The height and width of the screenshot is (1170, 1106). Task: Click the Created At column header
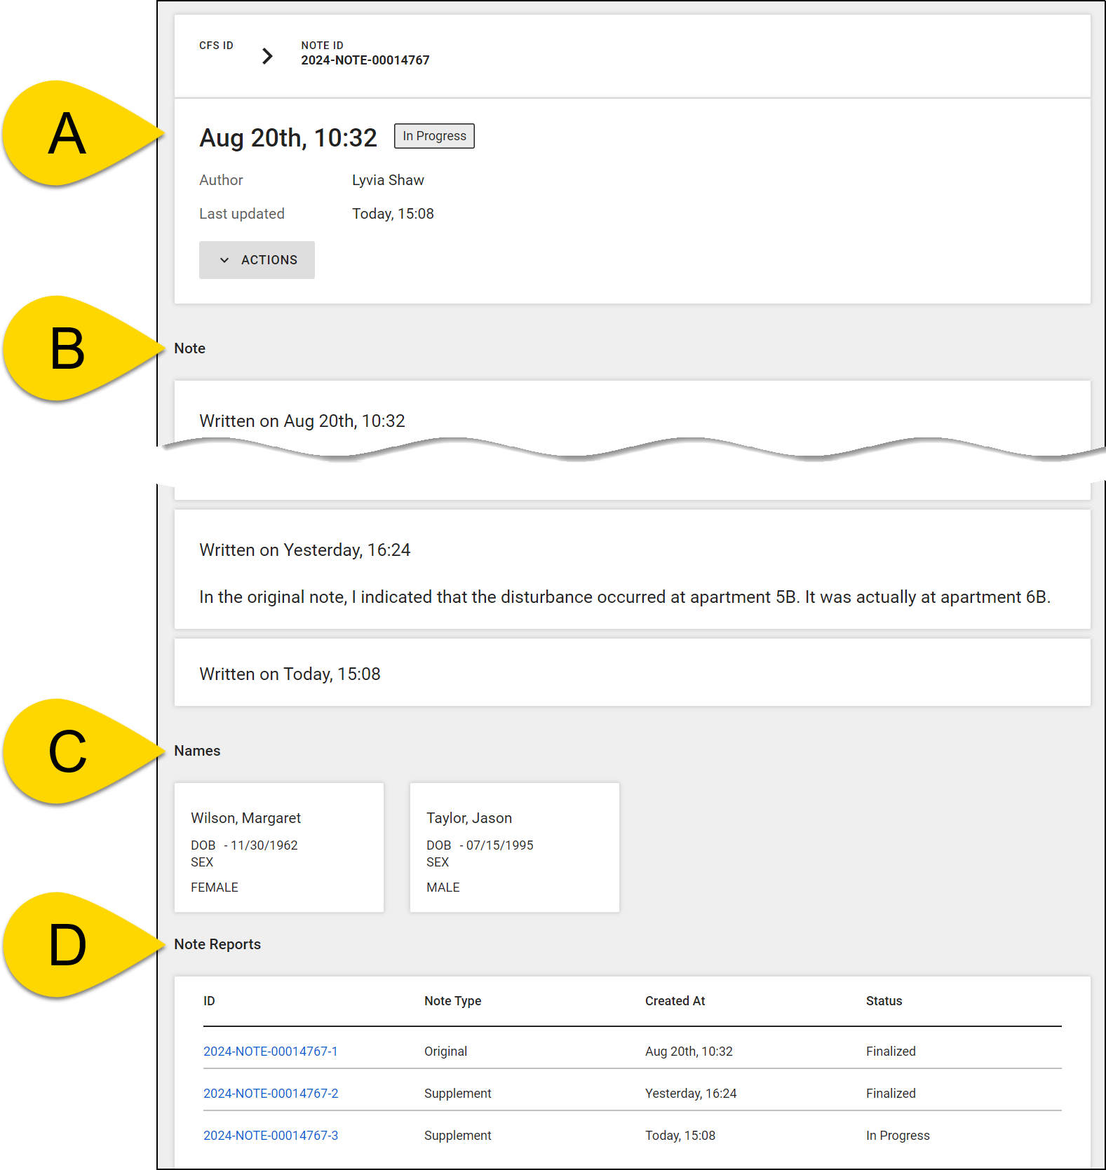click(x=675, y=1001)
